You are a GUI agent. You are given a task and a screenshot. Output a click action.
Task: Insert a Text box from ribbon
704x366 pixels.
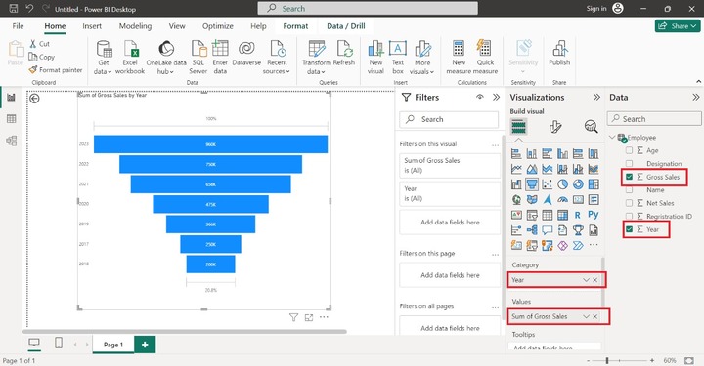398,58
